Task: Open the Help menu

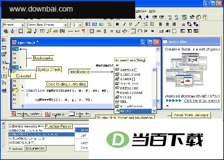Action: 152,11
